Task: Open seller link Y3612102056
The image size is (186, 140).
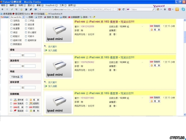Action: 87,27
